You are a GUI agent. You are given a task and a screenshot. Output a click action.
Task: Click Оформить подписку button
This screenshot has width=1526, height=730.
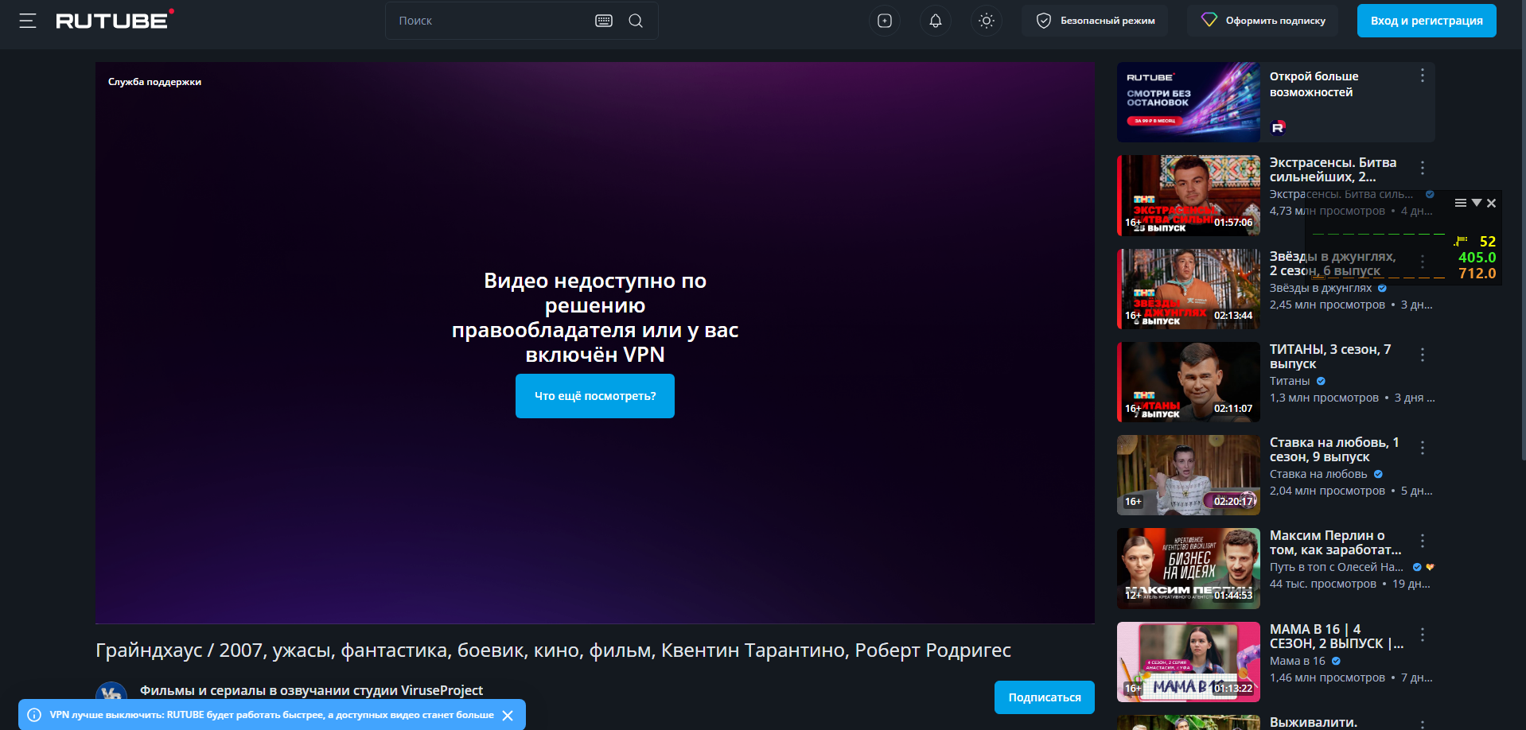click(1263, 21)
